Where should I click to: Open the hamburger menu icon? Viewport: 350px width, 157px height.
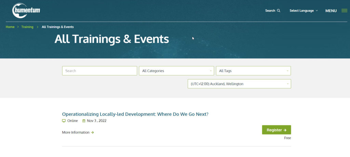pyautogui.click(x=345, y=11)
